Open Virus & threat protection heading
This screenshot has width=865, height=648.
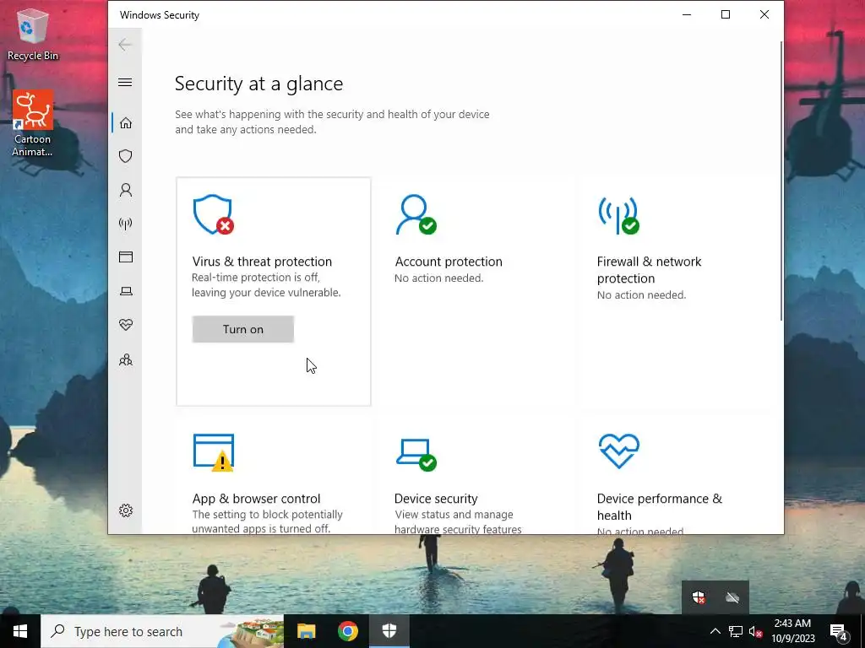[262, 262]
